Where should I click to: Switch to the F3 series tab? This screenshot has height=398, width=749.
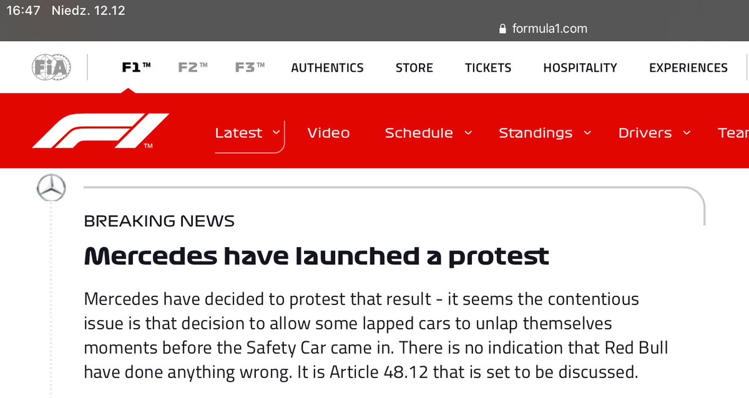pyautogui.click(x=250, y=67)
